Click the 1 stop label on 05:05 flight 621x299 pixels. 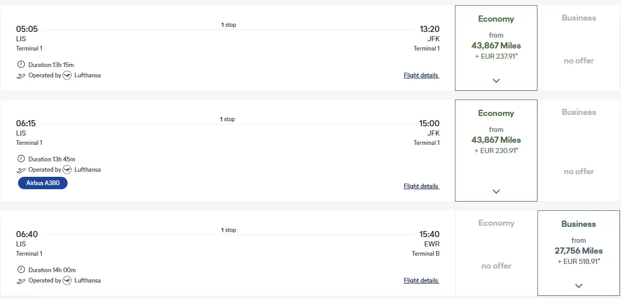coord(228,25)
